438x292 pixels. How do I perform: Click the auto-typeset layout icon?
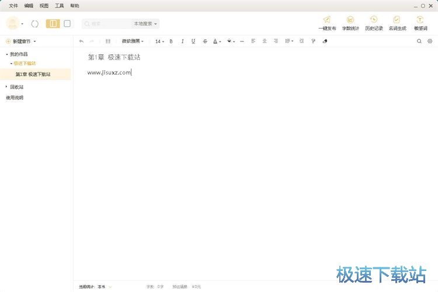tap(108, 41)
